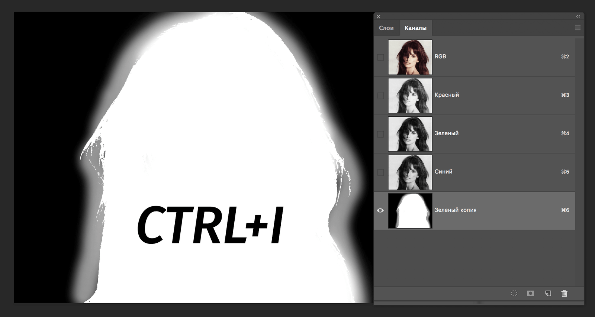Click the Зеленый channel thumbnail
The width and height of the screenshot is (595, 317).
(410, 134)
